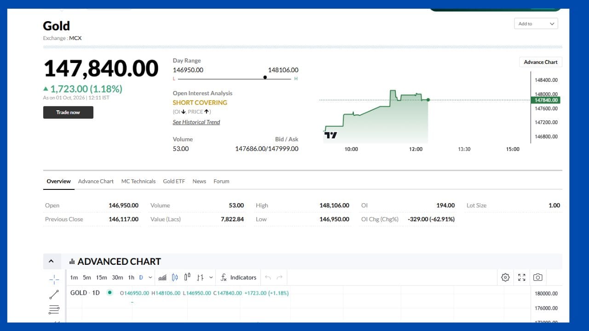Switch to area chart style
This screenshot has height=331, width=589.
[162, 277]
